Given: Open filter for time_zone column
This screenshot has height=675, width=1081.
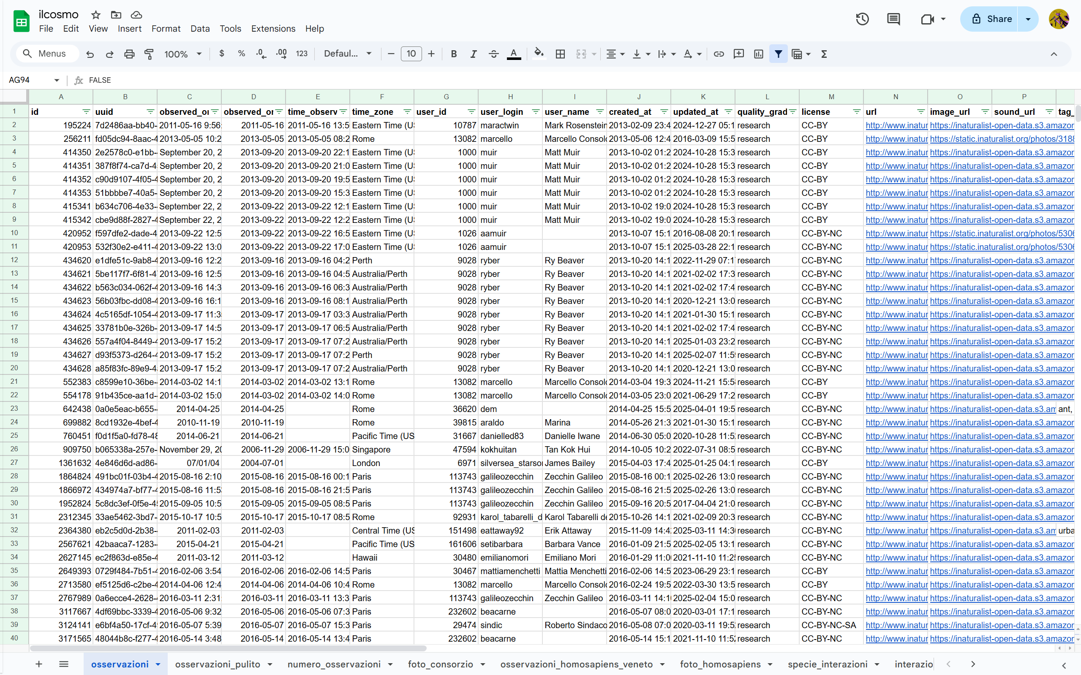Looking at the screenshot, I should pos(407,111).
